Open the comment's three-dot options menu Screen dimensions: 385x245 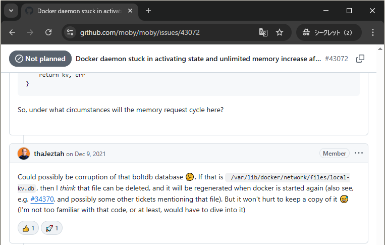pos(359,153)
